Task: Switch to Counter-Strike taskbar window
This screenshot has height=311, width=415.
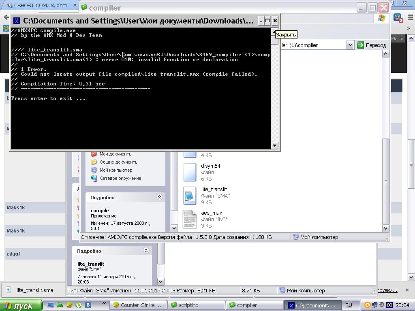Action: [138, 305]
